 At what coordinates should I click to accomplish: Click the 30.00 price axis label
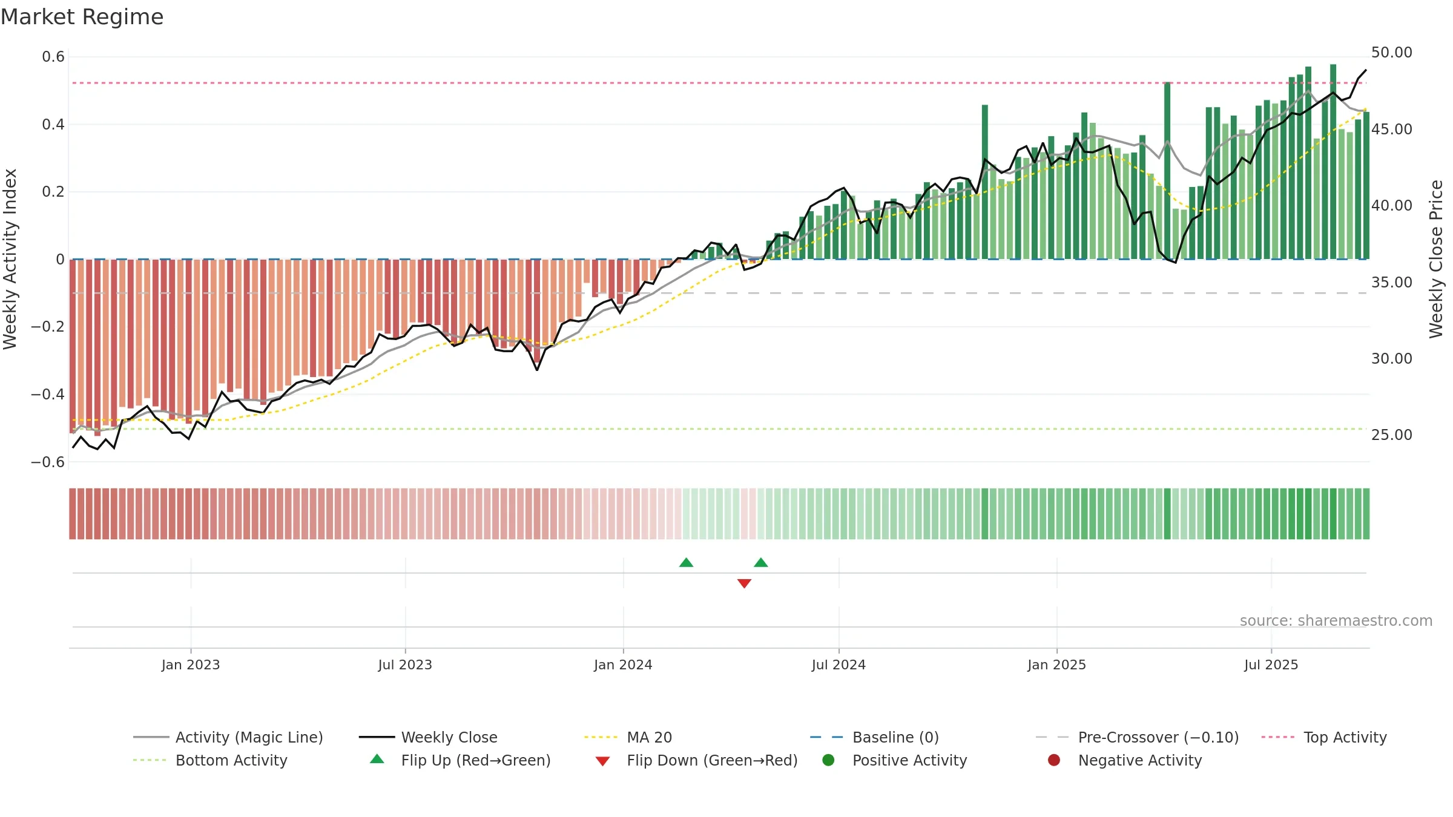pos(1391,358)
